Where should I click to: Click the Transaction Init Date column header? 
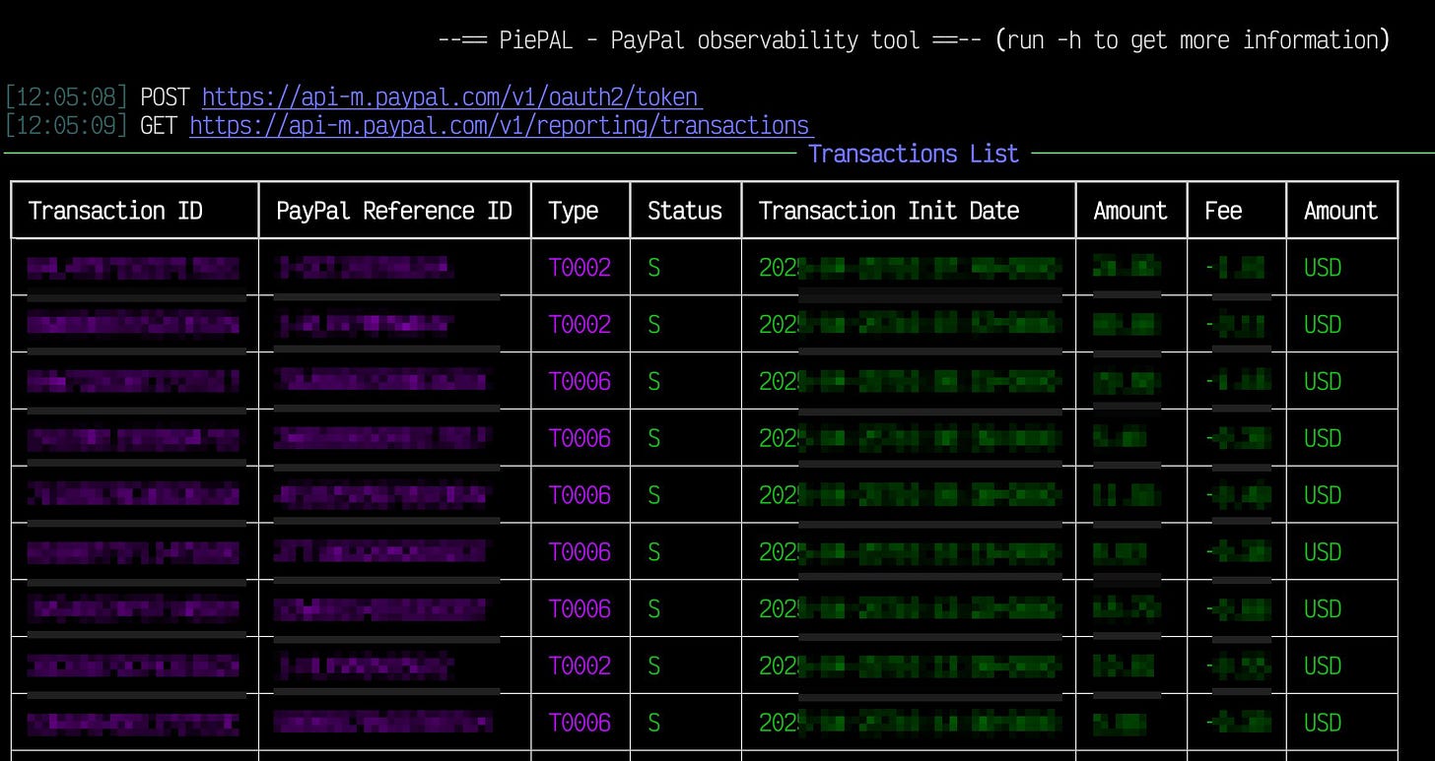(889, 211)
